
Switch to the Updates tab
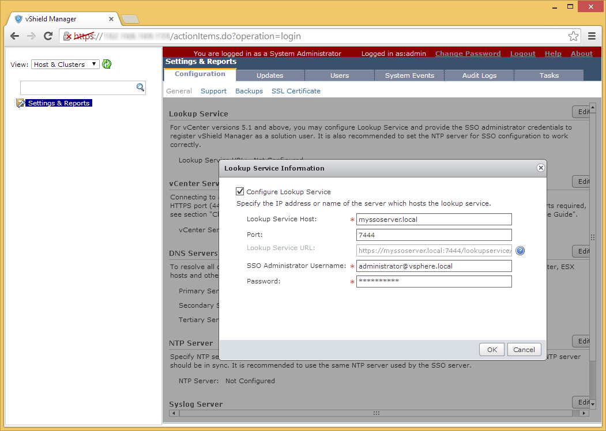pos(270,75)
